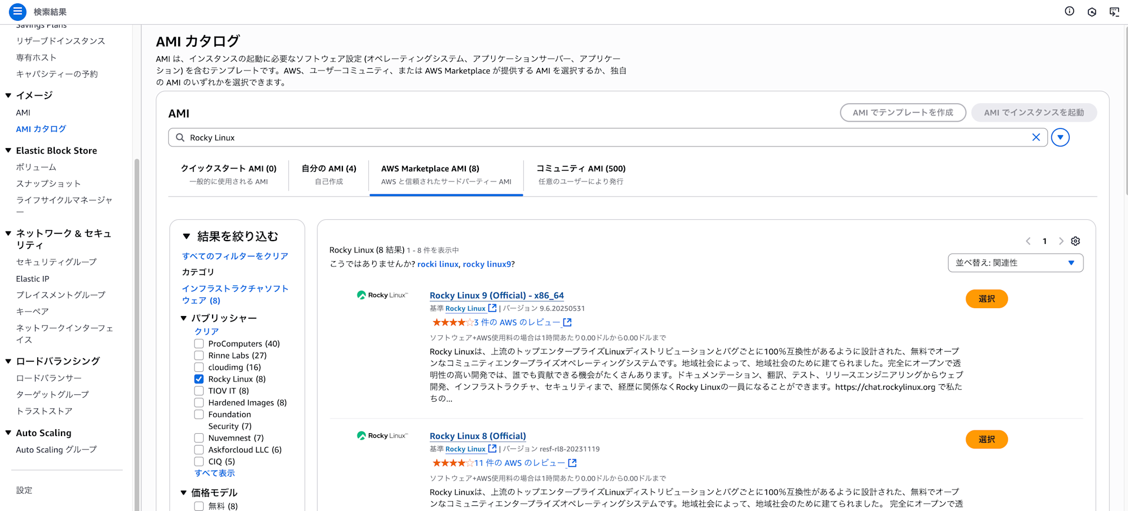
Task: Click the round blue dropdown arrow button
Action: pos(1060,137)
